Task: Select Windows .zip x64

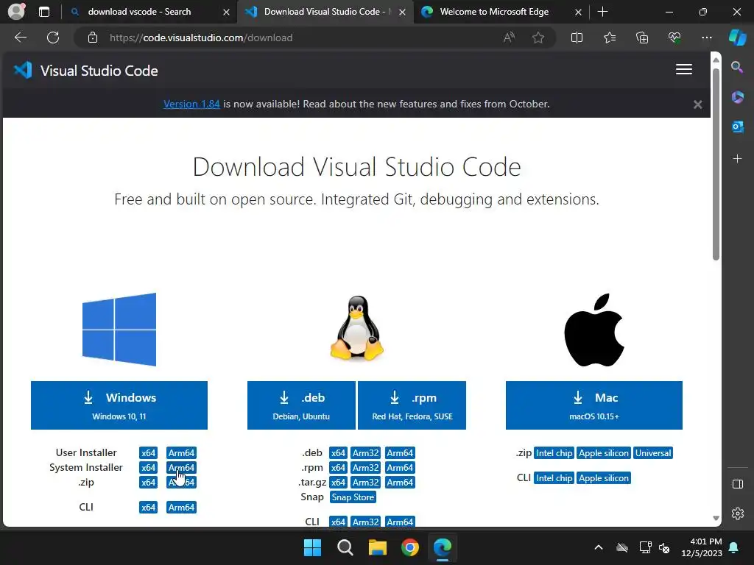Action: point(148,482)
